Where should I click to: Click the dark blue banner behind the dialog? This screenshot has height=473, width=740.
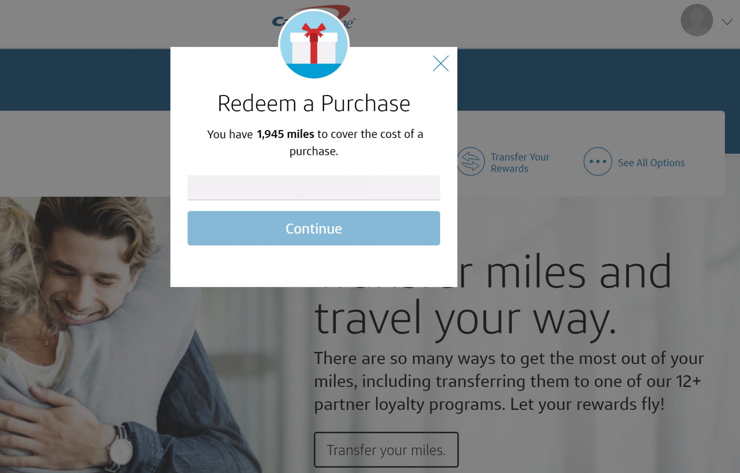592,79
